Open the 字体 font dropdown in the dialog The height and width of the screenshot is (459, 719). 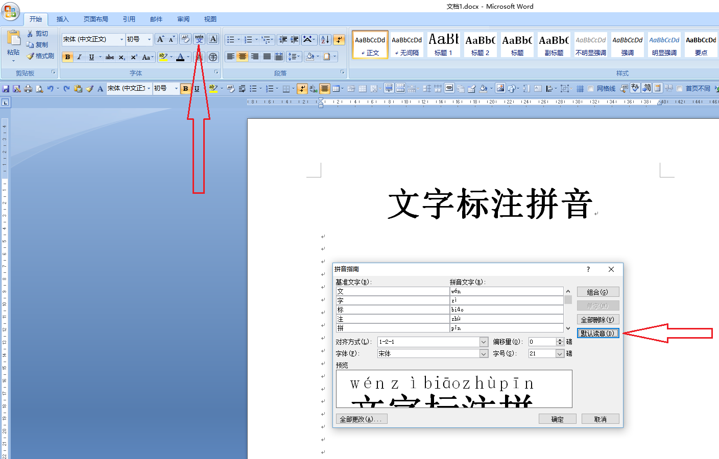[x=484, y=353]
